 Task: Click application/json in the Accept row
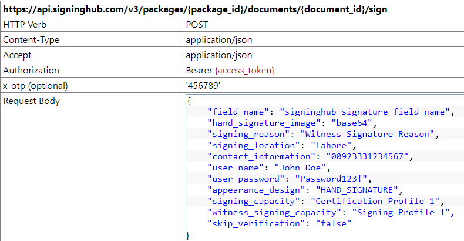[x=218, y=55]
